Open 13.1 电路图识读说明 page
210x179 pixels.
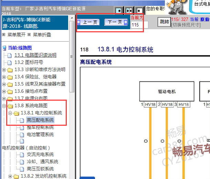click(x=35, y=55)
